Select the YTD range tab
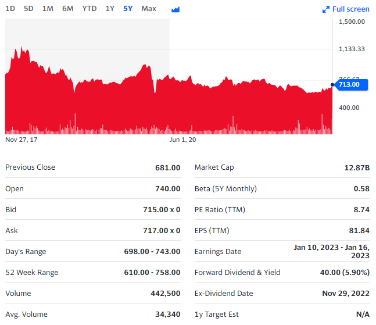This screenshot has height=325, width=376. [89, 9]
